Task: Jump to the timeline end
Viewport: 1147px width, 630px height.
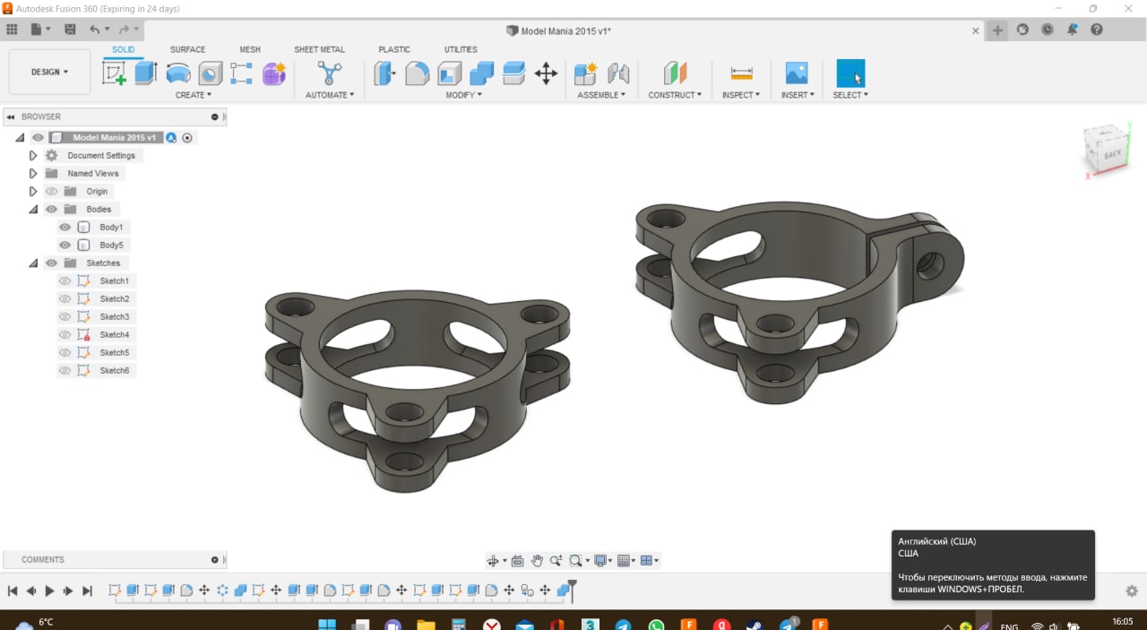Action: click(87, 591)
